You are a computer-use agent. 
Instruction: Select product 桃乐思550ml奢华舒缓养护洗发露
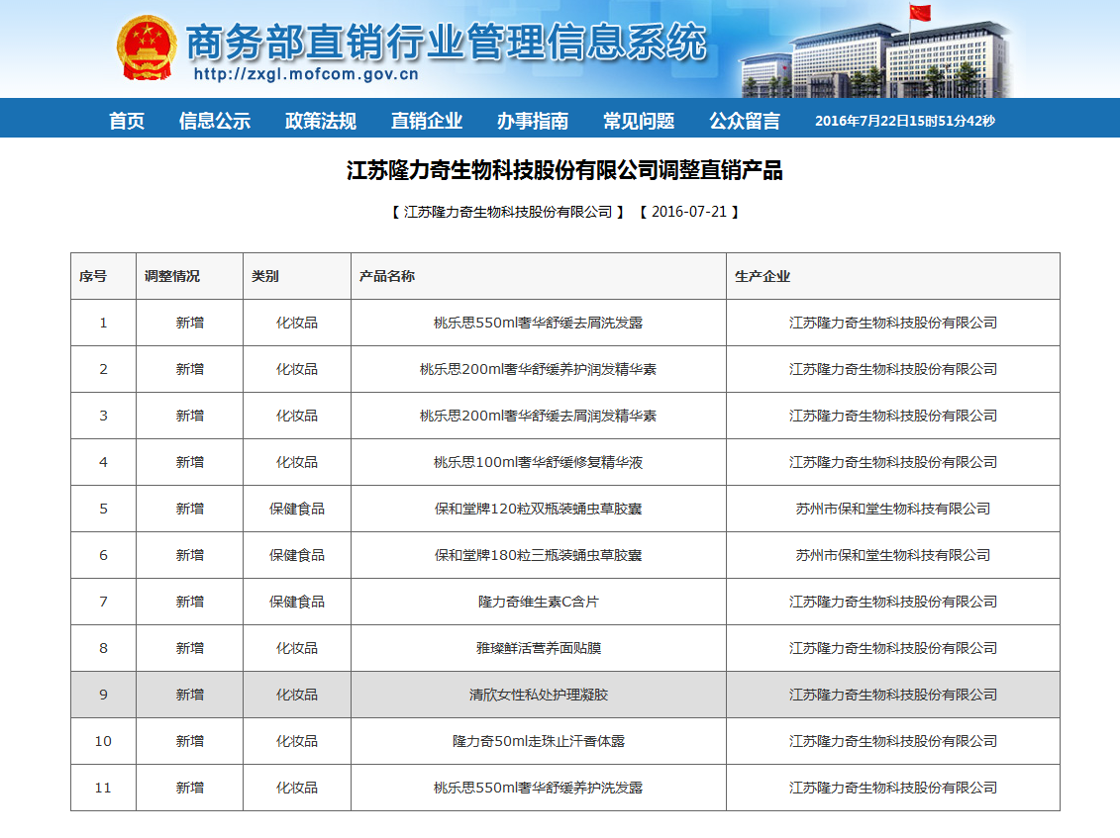coord(538,788)
